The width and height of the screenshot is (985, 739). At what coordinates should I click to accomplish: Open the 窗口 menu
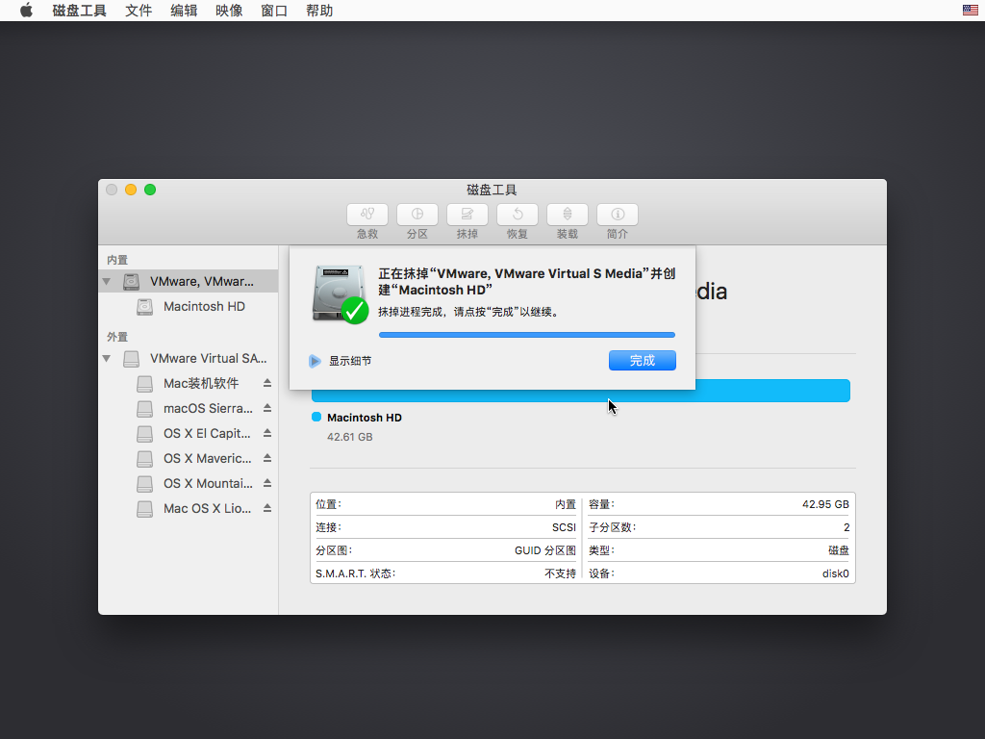click(274, 11)
